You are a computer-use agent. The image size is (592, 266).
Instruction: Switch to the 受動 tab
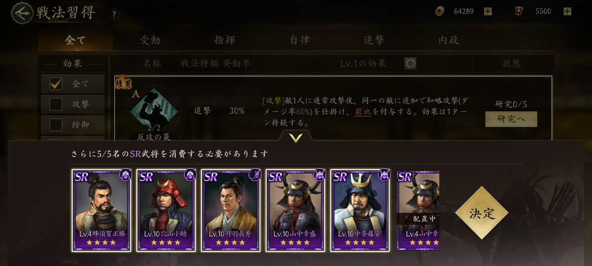tap(150, 40)
